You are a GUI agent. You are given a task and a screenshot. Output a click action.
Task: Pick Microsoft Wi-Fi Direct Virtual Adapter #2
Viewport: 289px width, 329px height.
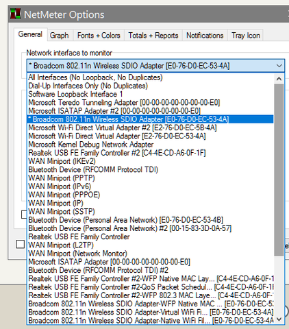pyautogui.click(x=151, y=127)
